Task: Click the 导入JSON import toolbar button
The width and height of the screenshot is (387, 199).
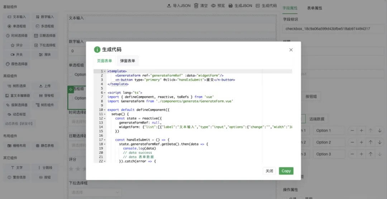Action: click(x=179, y=6)
